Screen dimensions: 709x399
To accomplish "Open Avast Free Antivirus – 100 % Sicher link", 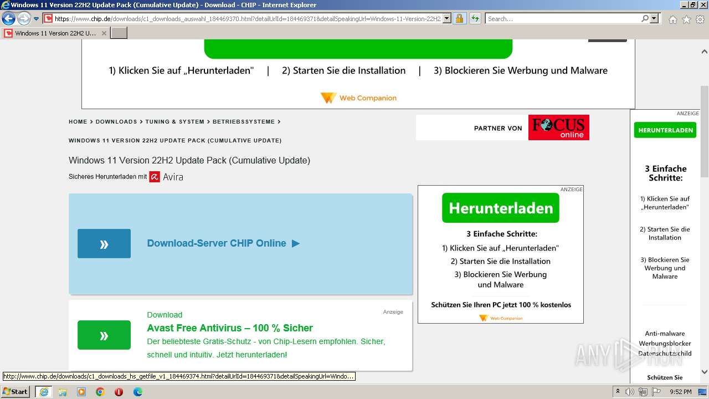I will tap(230, 328).
